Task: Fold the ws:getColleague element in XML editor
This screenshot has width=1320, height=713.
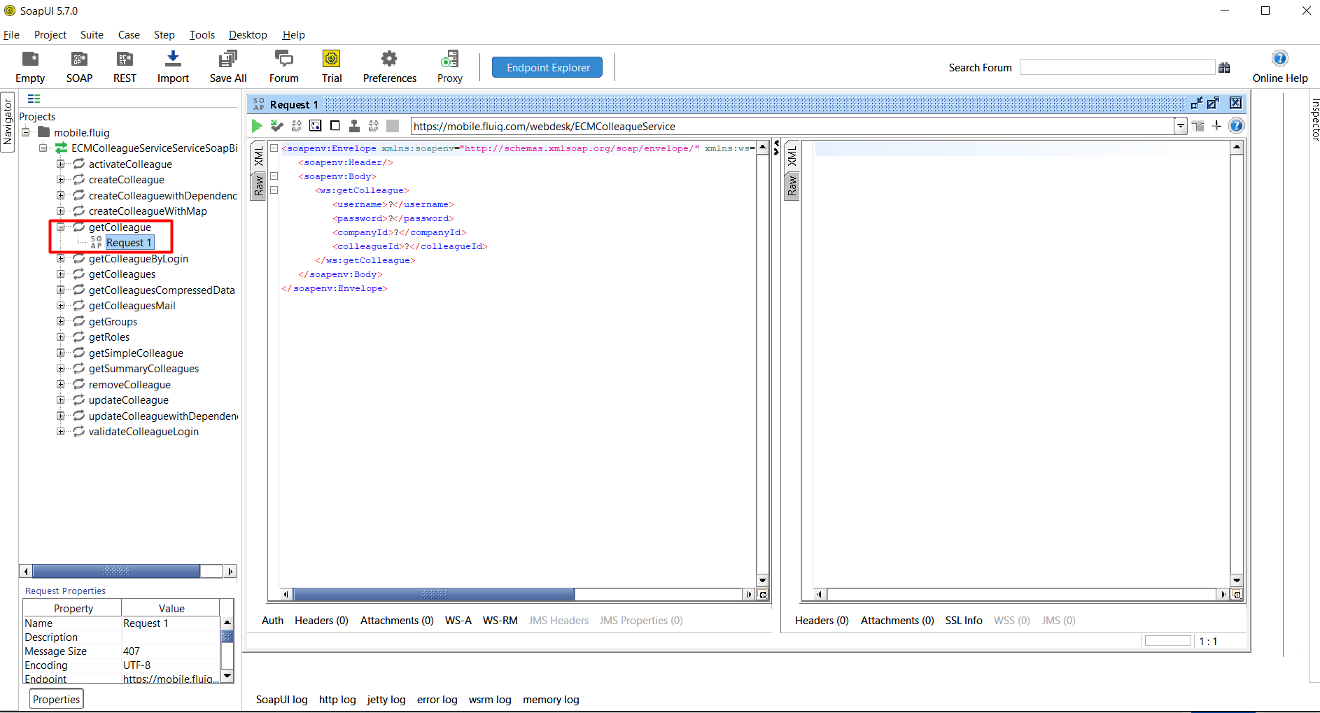Action: tap(274, 190)
